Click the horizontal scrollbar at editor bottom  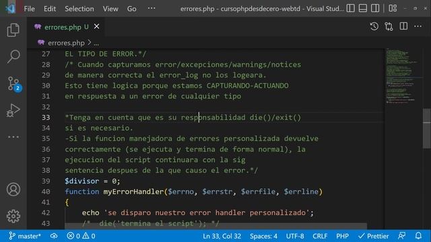click(x=215, y=227)
